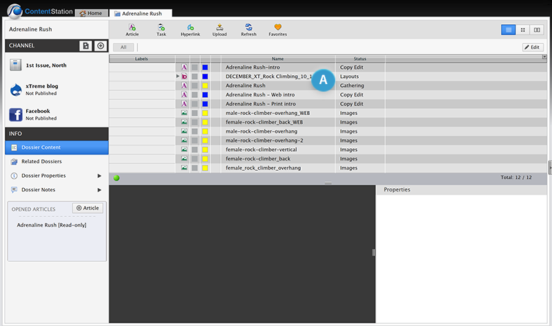
Task: Click the Upload toolbar icon
Action: pos(219,28)
